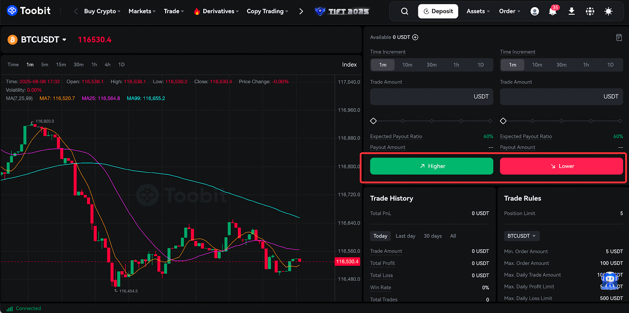The image size is (629, 313).
Task: Open the Need Help chatbot icon
Action: coord(610,281)
